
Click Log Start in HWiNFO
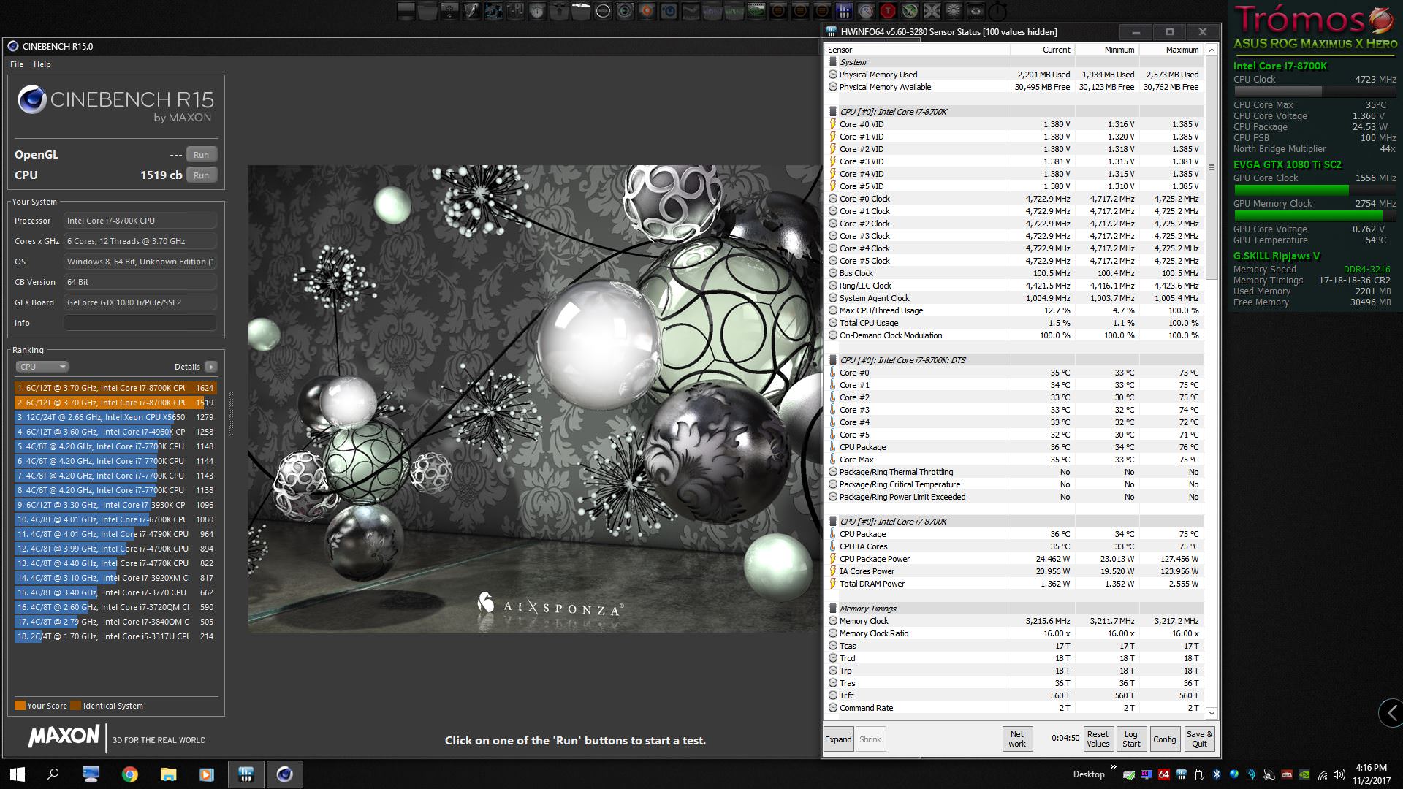1131,739
